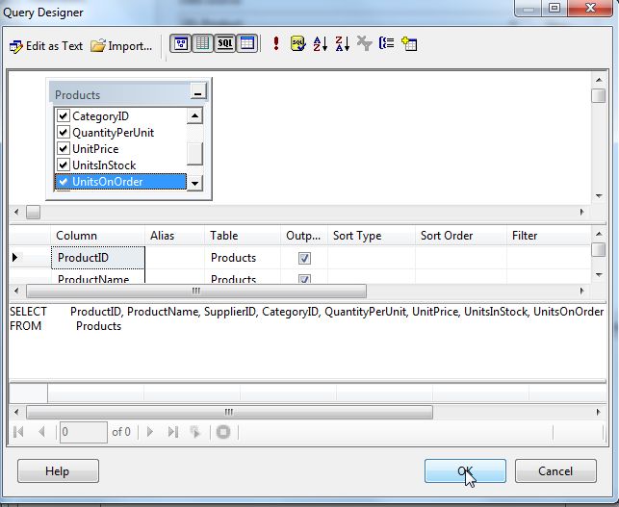The width and height of the screenshot is (619, 507).
Task: Apply Sort Descending Z-A icon
Action: pos(343,43)
